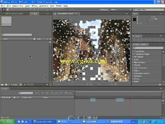Create new animation preset icon at panel bottom
The image size is (165, 124).
(160, 85)
